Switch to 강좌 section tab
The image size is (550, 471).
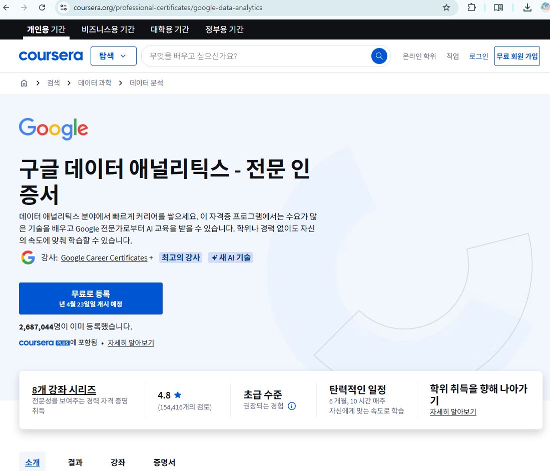118,462
